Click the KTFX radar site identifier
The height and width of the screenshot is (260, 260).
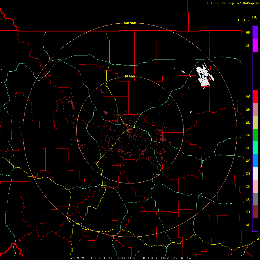click(x=148, y=258)
